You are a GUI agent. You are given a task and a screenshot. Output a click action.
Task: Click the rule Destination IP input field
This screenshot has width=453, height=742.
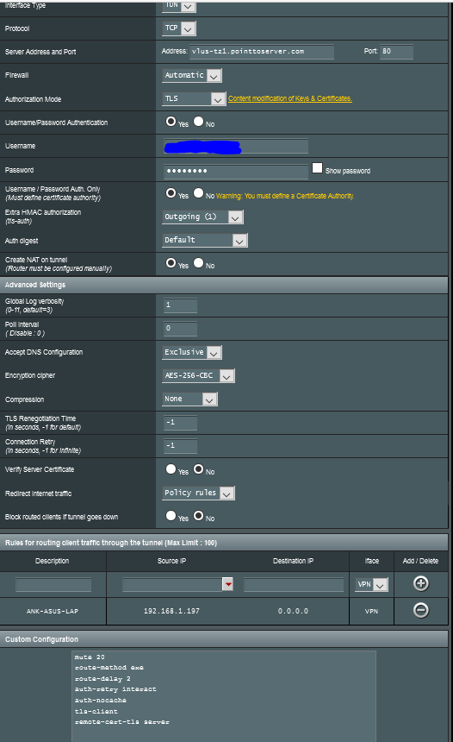[294, 585]
